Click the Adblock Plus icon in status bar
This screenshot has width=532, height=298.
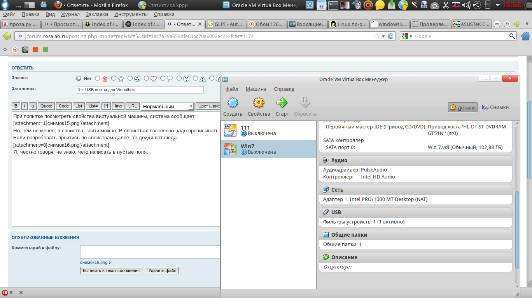(x=5, y=293)
